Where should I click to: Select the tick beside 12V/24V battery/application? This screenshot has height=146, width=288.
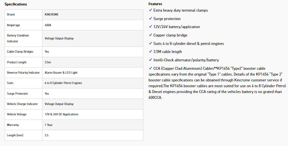tap(150, 27)
